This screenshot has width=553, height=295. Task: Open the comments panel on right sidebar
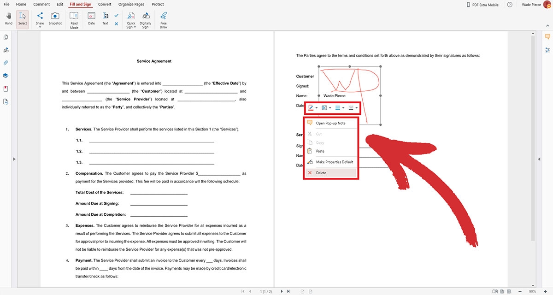pyautogui.click(x=547, y=37)
